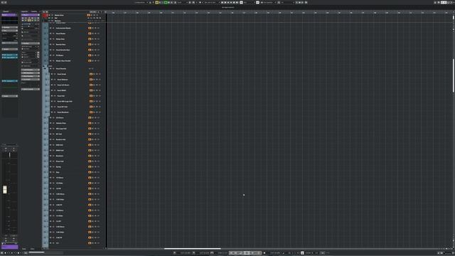
Task: Click the yellow M mute-states toolbar button
Action: coord(156,2)
